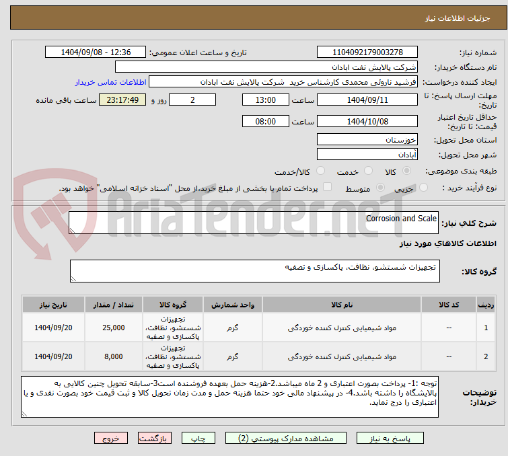Viewport: 508px width, 456px height.
Task: Click the تاریخ نیاز column header
Action: pyautogui.click(x=53, y=305)
